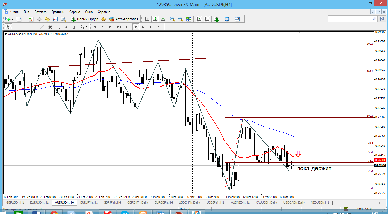Launch the Strategy Tester icon

pyautogui.click(x=63, y=19)
